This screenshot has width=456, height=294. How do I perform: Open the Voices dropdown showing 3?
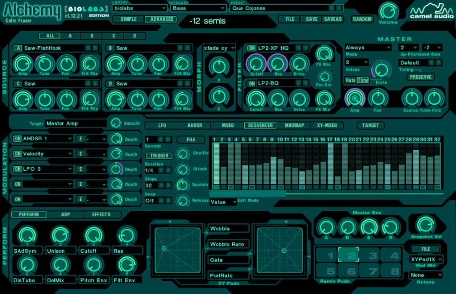[x=357, y=62]
